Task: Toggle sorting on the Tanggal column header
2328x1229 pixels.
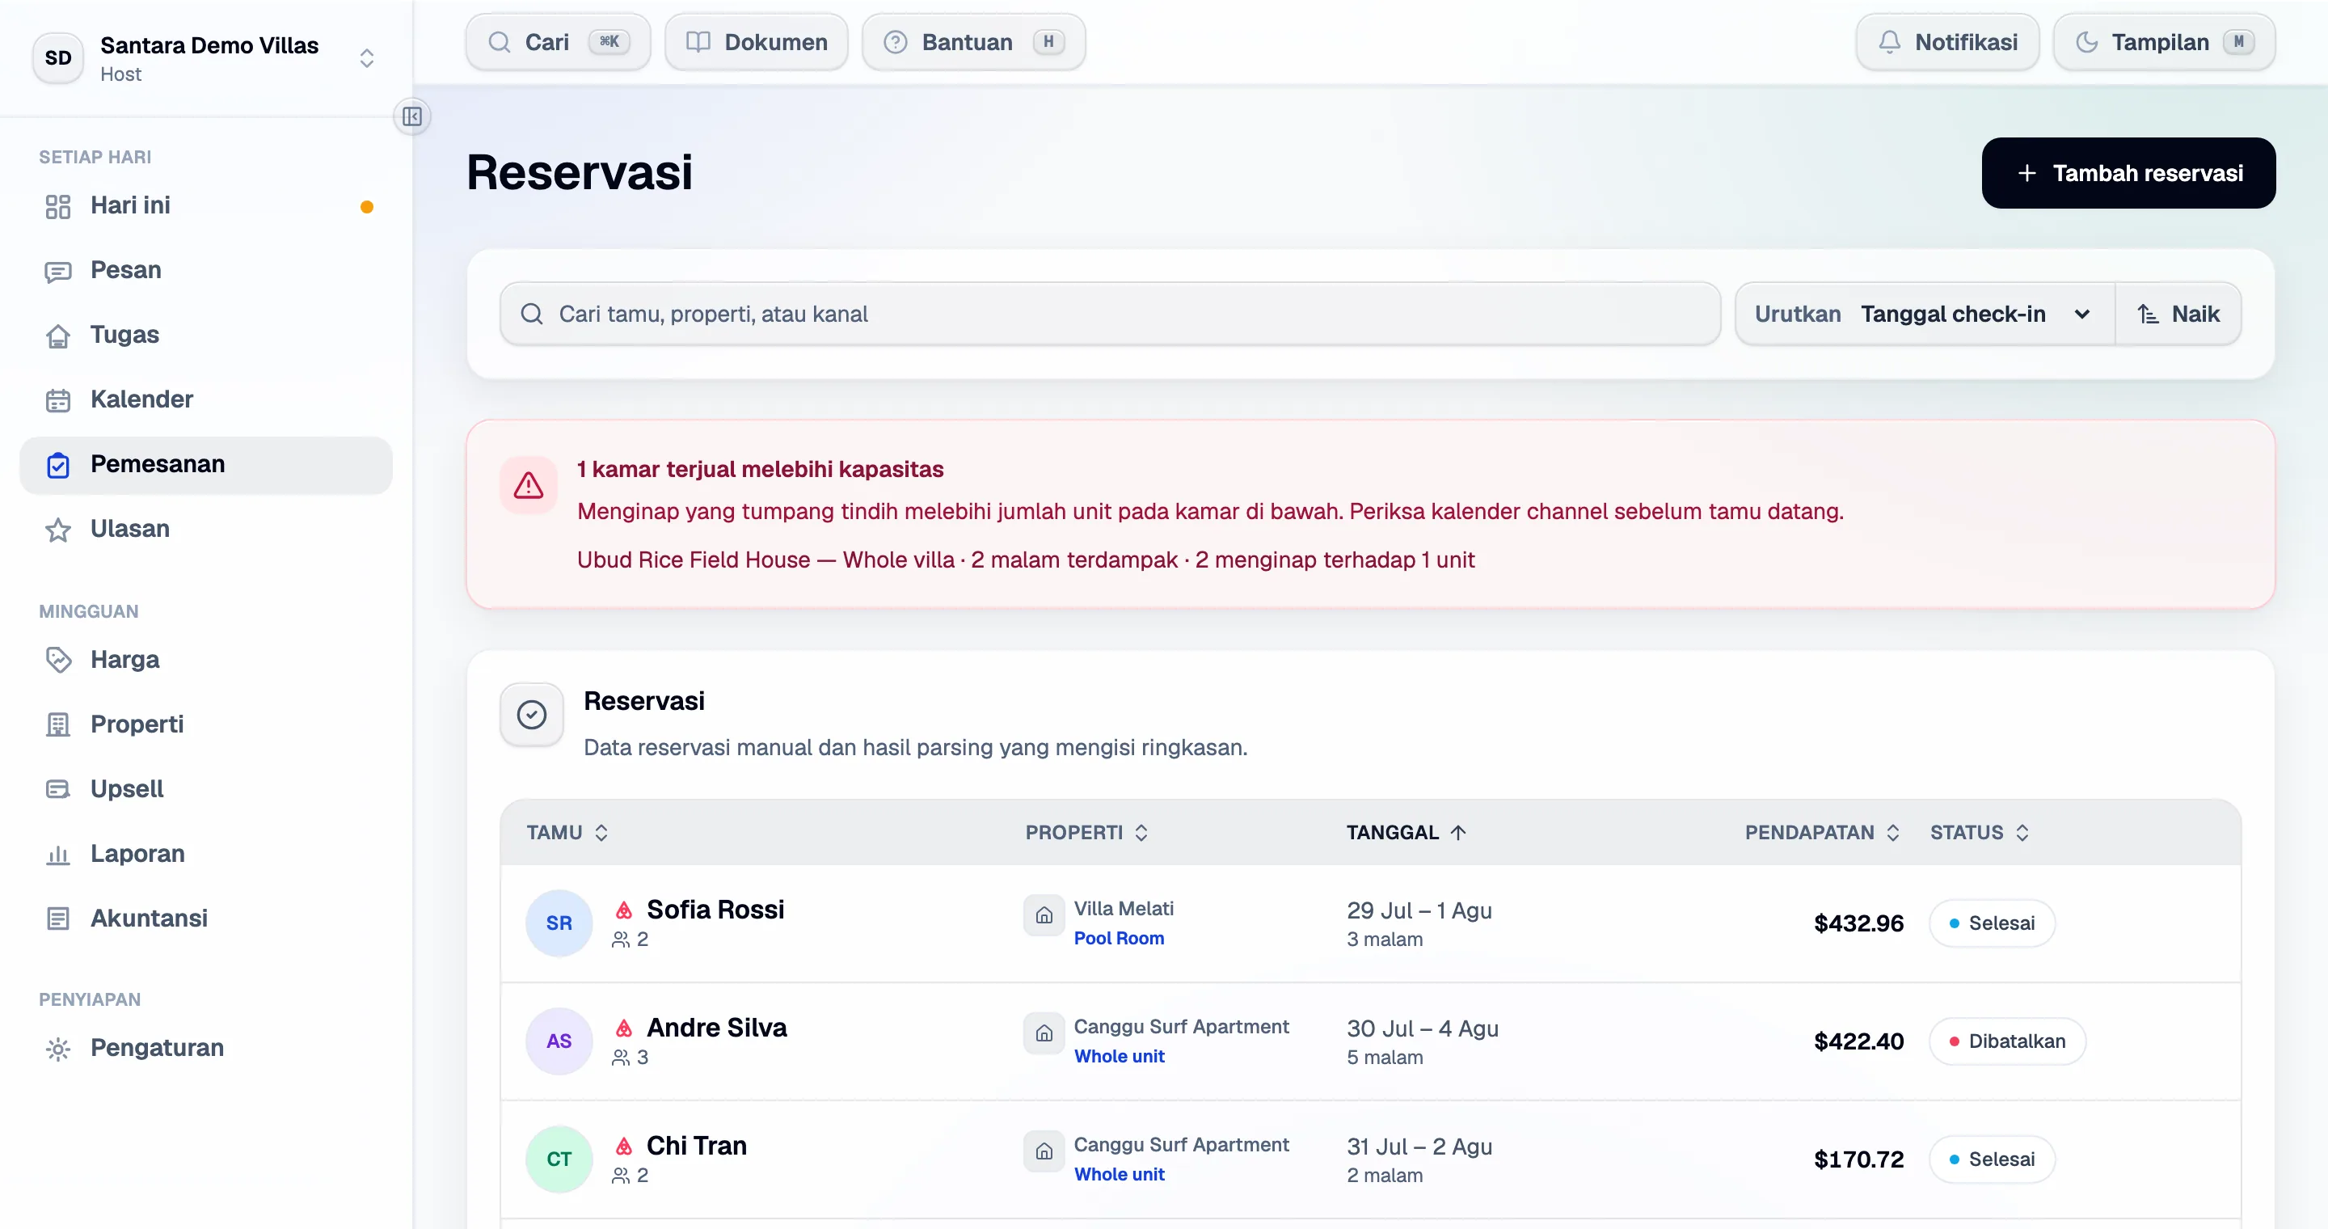Action: [x=1406, y=832]
